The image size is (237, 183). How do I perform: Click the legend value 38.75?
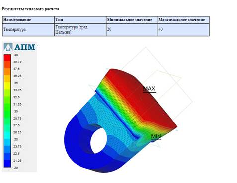pos(17,62)
